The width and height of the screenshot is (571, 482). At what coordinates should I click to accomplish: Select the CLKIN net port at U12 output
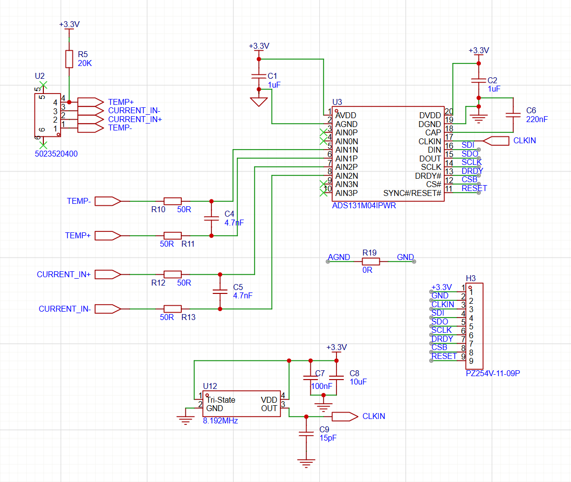(x=345, y=417)
